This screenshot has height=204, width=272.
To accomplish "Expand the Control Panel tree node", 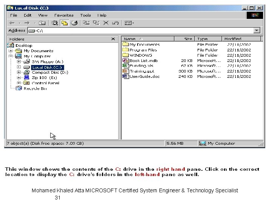I will (x=19, y=83).
